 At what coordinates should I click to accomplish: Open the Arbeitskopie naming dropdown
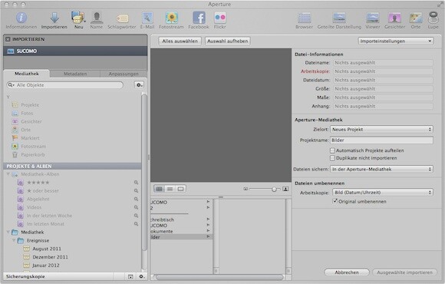(x=383, y=192)
